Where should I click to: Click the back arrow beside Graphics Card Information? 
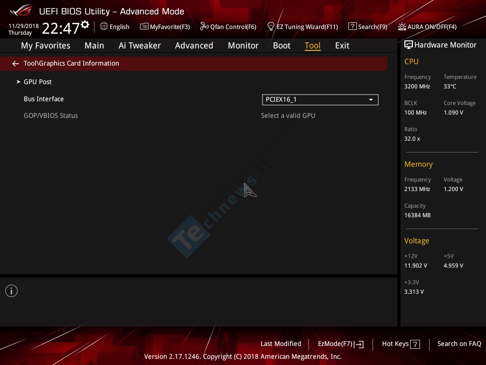(x=16, y=64)
